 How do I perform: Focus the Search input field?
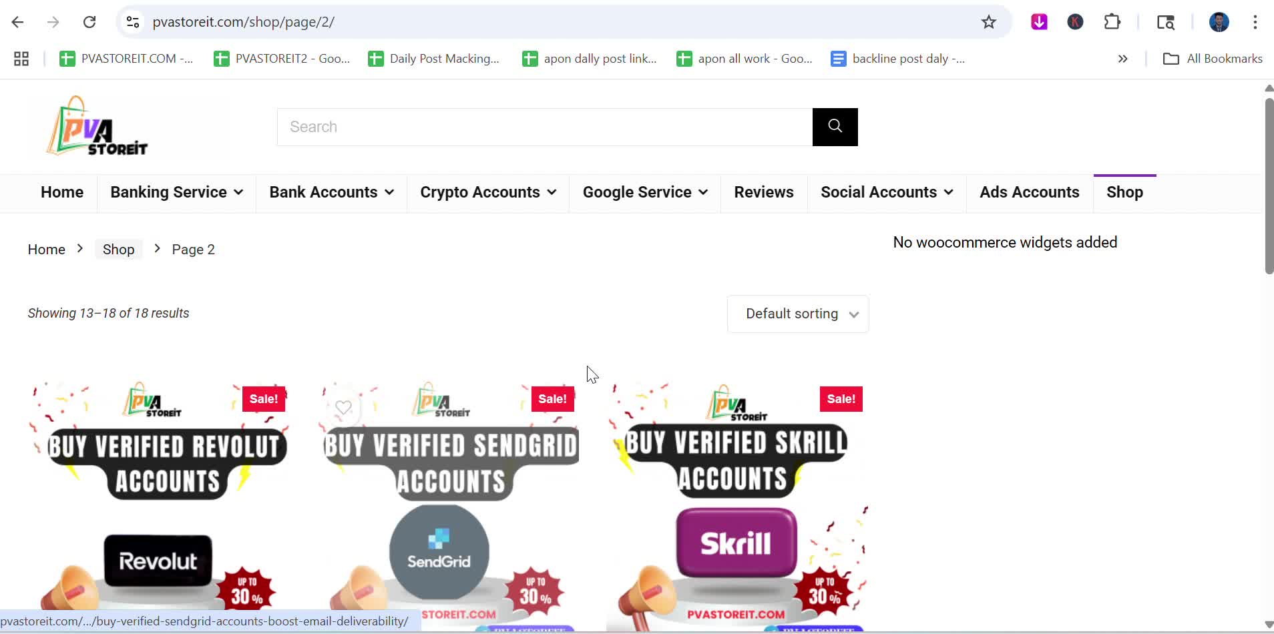[545, 127]
